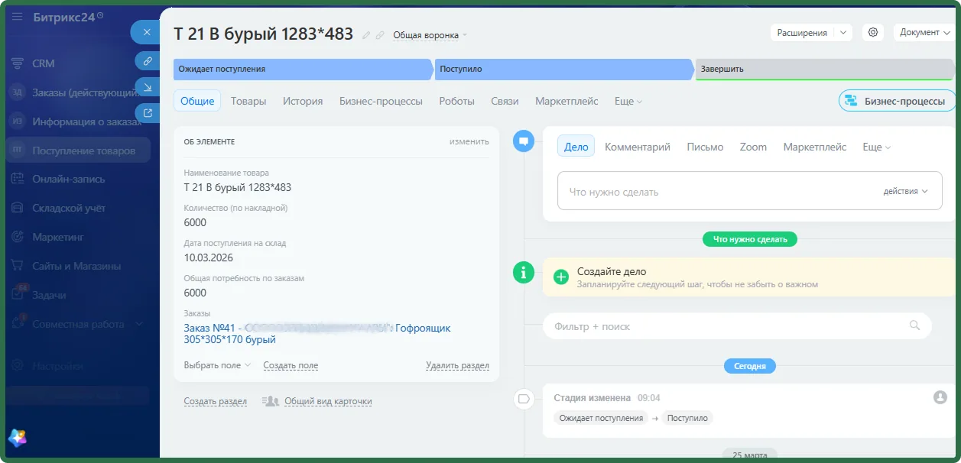Click the Расширения button
This screenshot has height=463, width=961.
coord(802,33)
